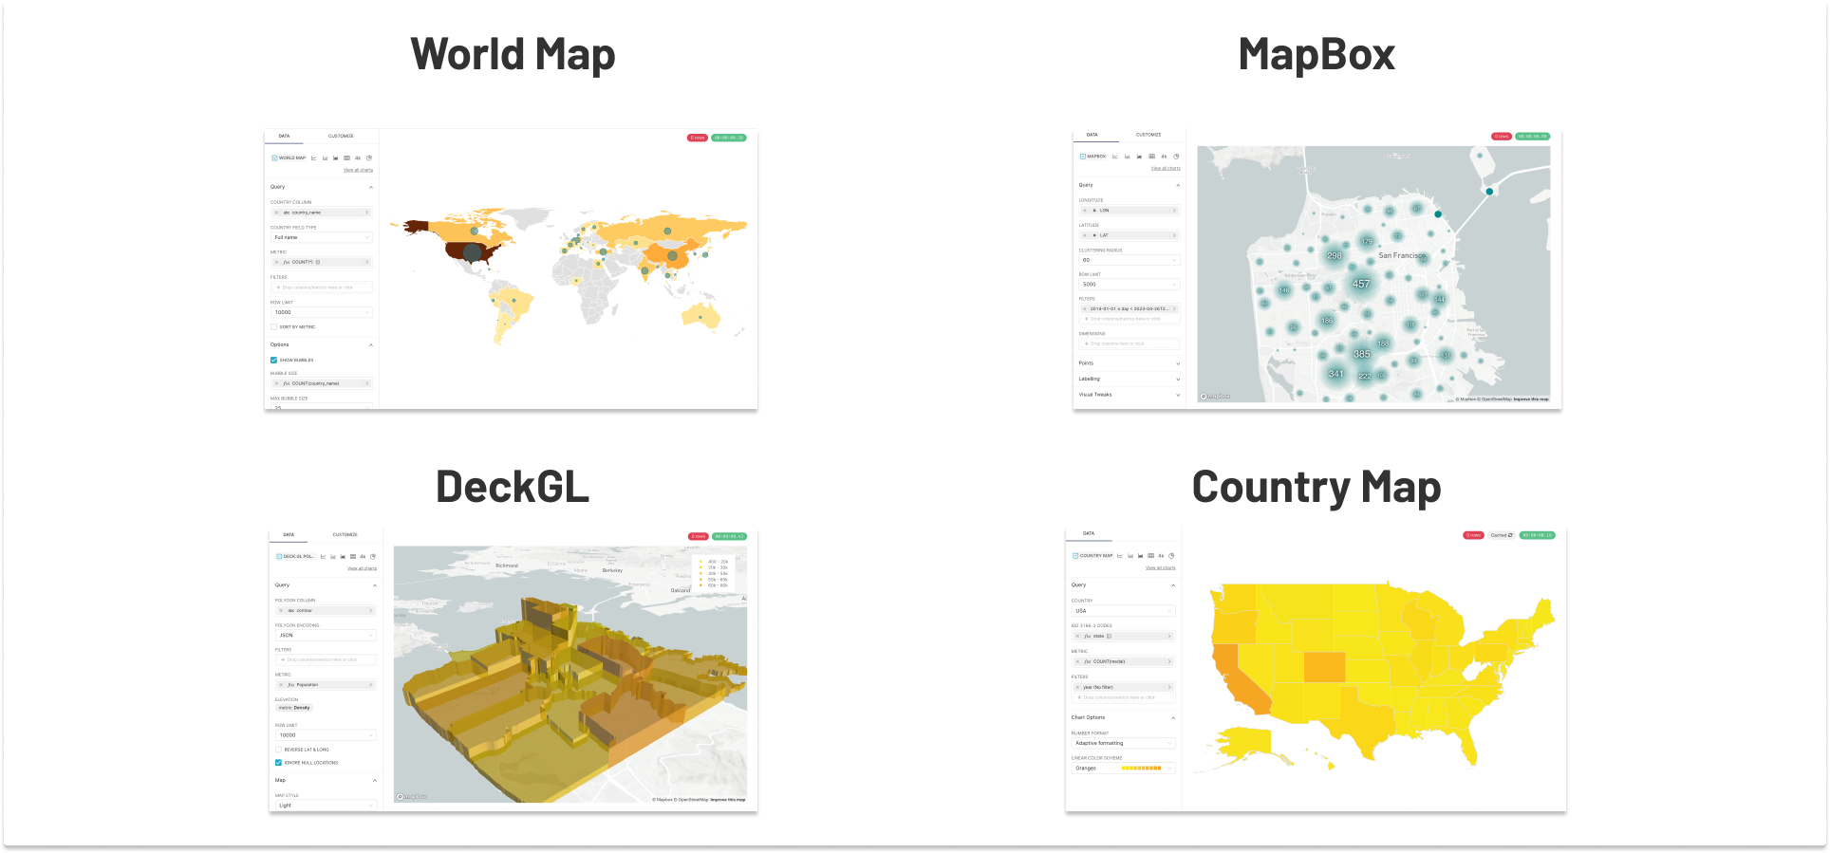
Task: Expand Points section in MapBox panel
Action: [1130, 363]
